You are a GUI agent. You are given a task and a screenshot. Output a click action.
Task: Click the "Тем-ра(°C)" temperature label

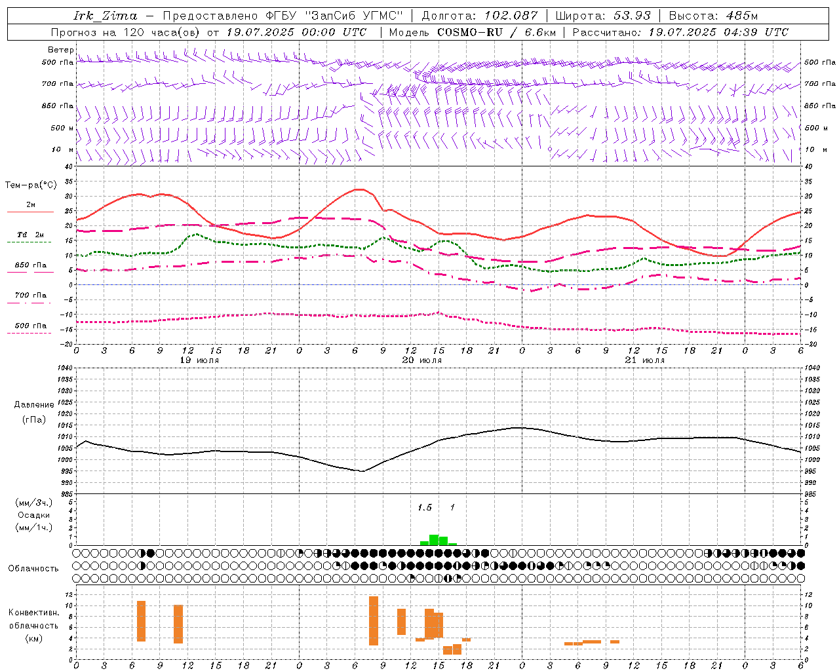tap(31, 185)
